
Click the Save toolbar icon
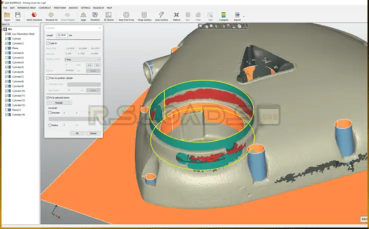tap(18, 16)
